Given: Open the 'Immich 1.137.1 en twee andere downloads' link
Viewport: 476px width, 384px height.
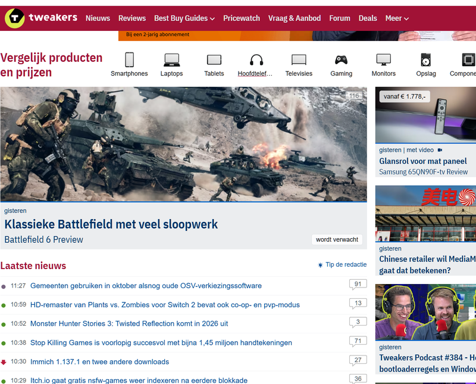Looking at the screenshot, I should 99,362.
